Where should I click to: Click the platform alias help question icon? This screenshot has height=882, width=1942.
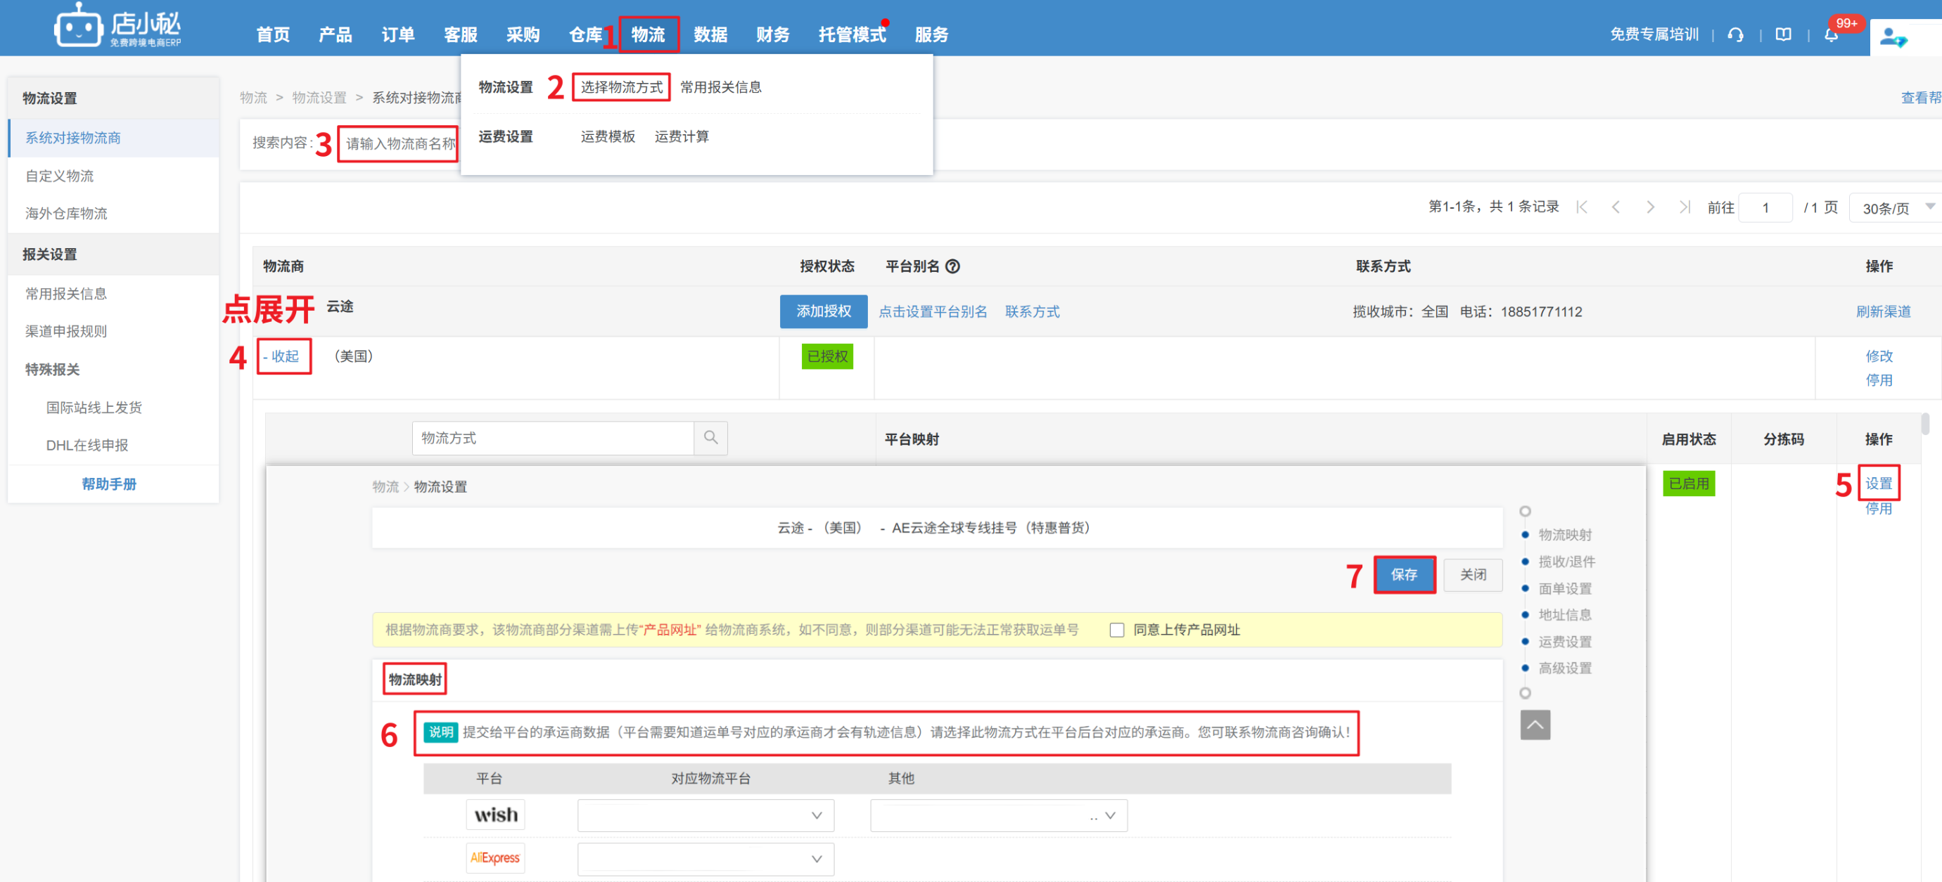click(952, 266)
